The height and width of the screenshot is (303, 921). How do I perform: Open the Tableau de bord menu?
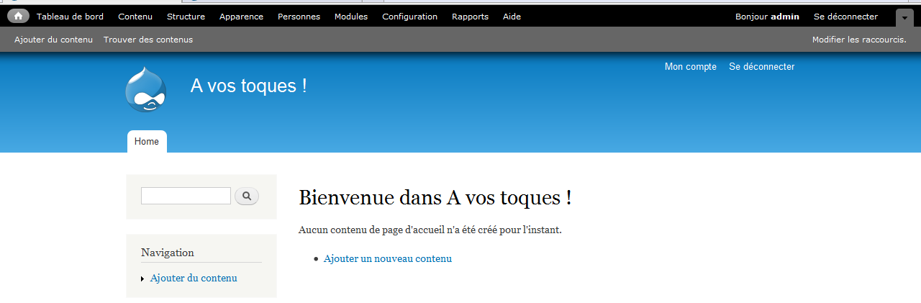[70, 17]
